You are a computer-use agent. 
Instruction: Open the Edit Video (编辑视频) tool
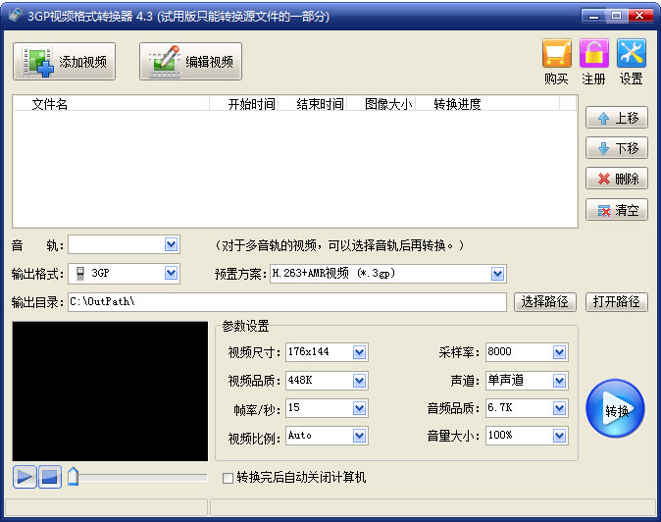pyautogui.click(x=190, y=62)
